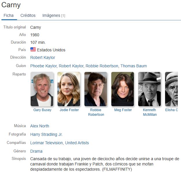Click Gary Busey's cast photo
The image size is (181, 175).
coord(42,89)
